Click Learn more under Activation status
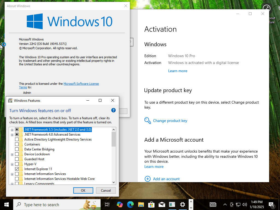 (x=178, y=71)
